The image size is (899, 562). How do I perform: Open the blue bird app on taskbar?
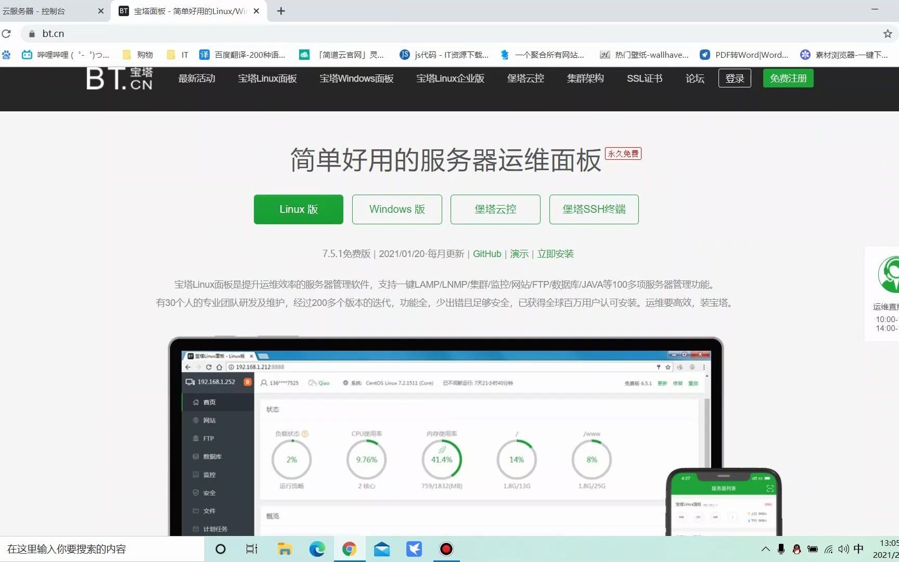click(x=414, y=549)
